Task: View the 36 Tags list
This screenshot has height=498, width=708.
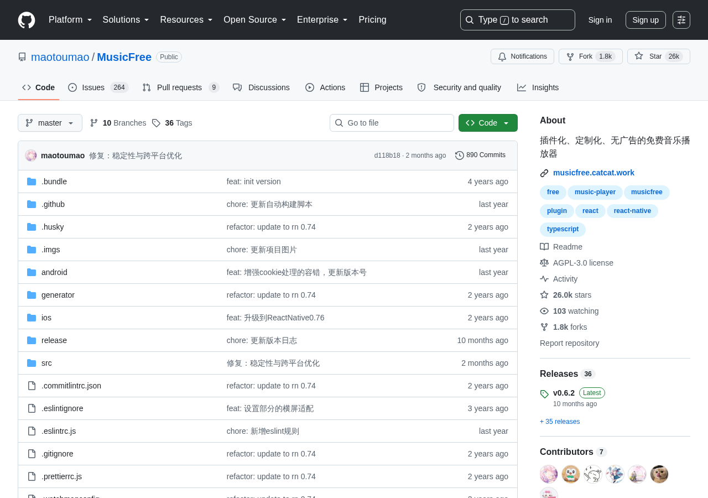Action: click(172, 123)
